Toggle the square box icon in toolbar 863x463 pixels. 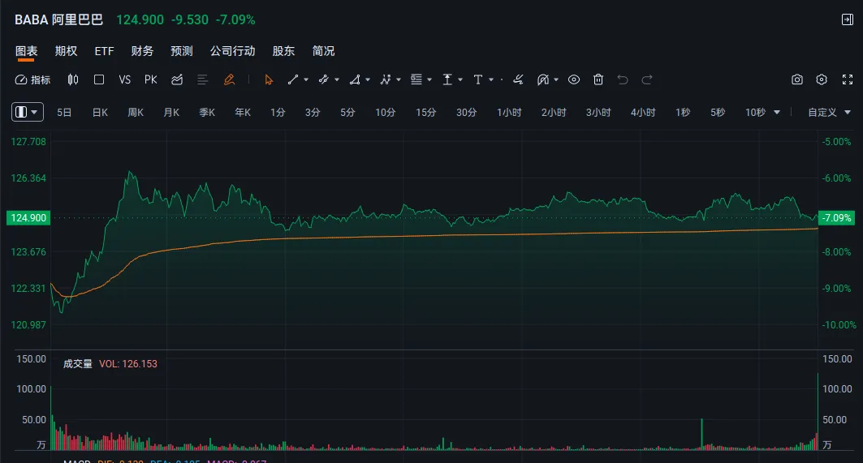click(x=99, y=79)
